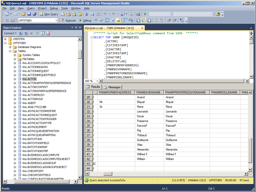Open the 100 % zoom dropdown
256x192 pixels.
click(x=97, y=81)
